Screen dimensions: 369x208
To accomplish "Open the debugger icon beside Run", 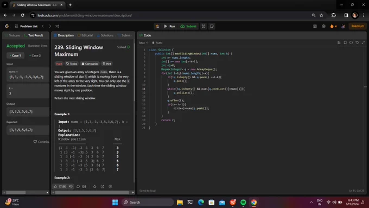I will [x=157, y=26].
